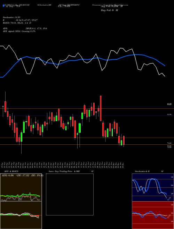Click the tallest red candlestick on 21 Nov
This screenshot has width=174, height=229.
coord(101,108)
